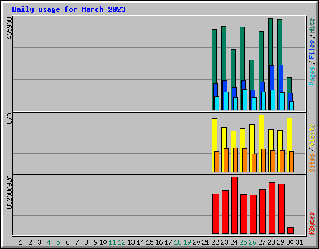Click the orange Sites bar for day 29
The height and width of the screenshot is (249, 319).
282,161
